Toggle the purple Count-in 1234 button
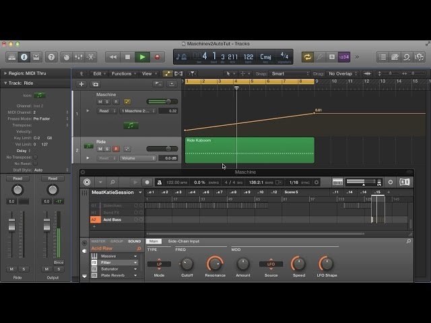Viewport: 431px width, 323px height. tap(344, 57)
